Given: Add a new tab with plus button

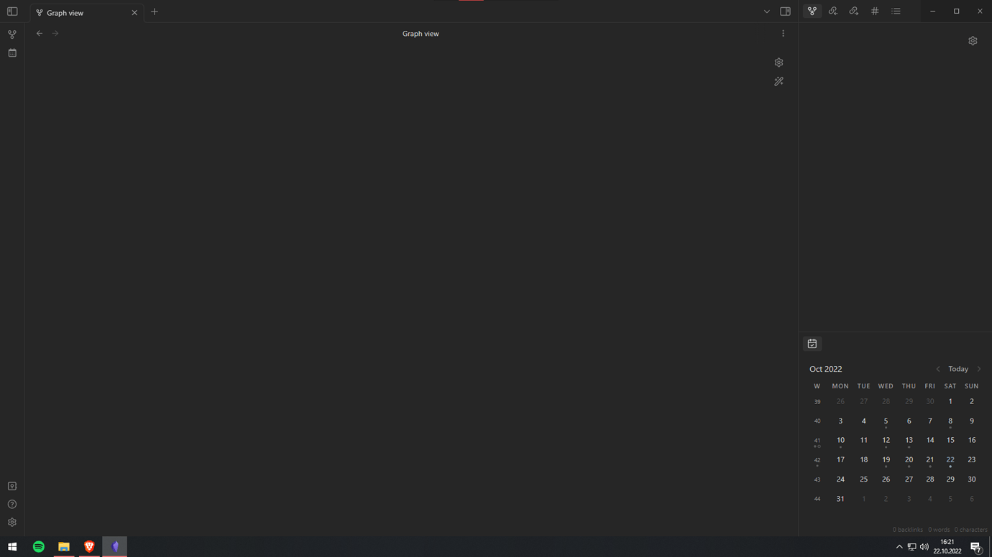Looking at the screenshot, I should tap(155, 12).
